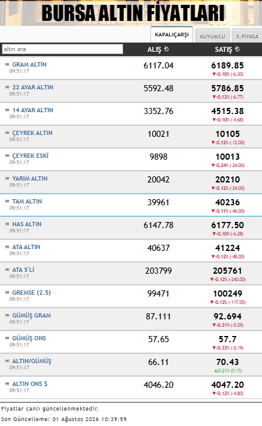Open the 14 AYAR ALTIN link

pos(33,110)
